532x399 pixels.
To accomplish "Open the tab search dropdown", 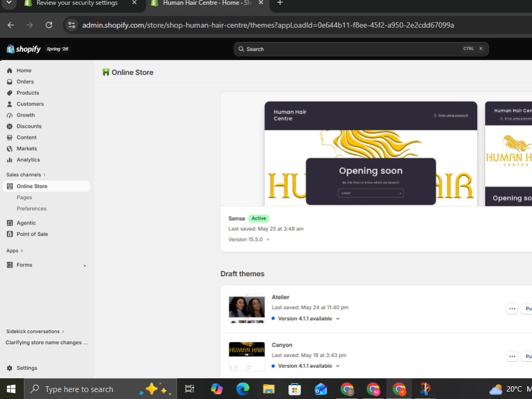I will tap(9, 3).
